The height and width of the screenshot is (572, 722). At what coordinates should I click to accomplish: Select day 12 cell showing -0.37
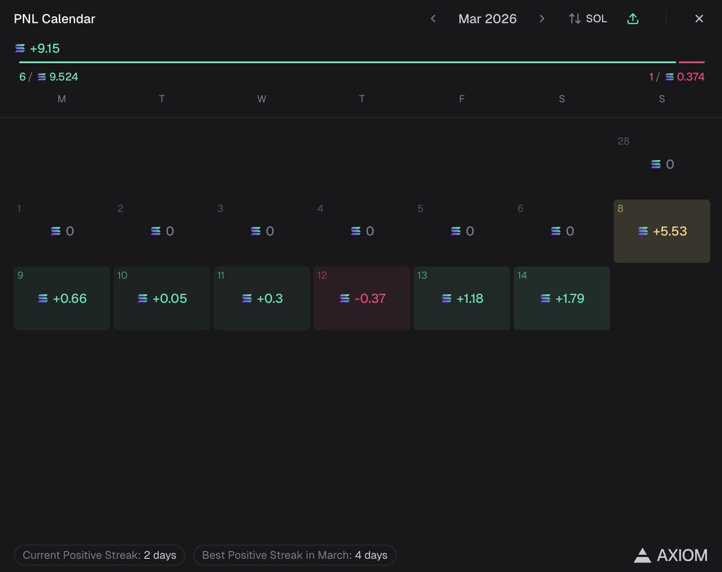(x=362, y=298)
